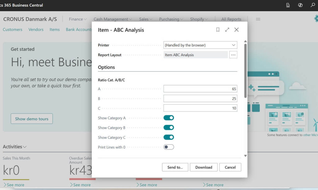Image resolution: width=318 pixels, height=190 pixels.
Task: Click See more under Sales This Month
Action: click(14, 185)
